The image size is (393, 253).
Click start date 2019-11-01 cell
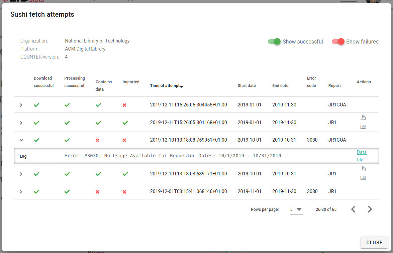[x=250, y=191]
